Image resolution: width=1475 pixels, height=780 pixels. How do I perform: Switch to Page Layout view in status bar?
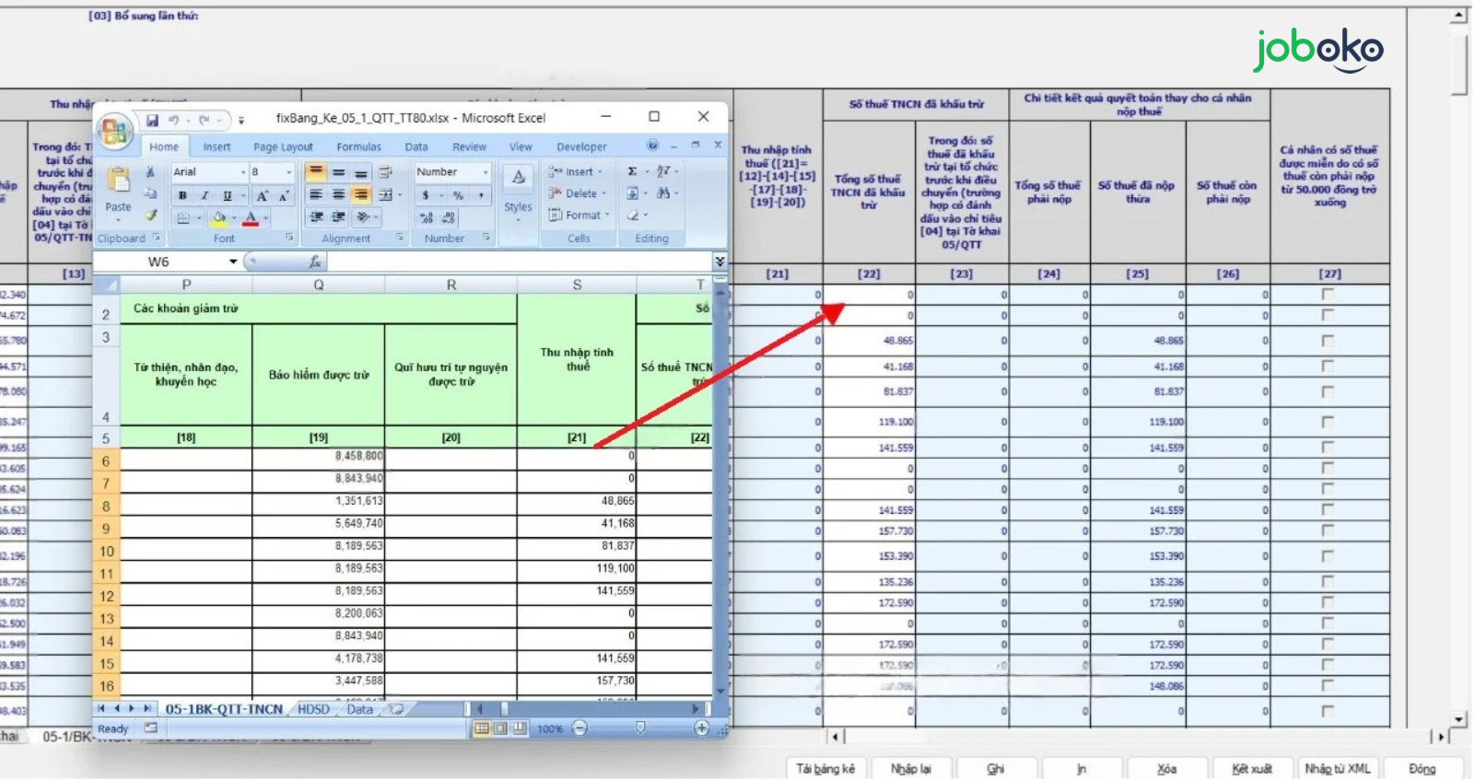pos(500,728)
